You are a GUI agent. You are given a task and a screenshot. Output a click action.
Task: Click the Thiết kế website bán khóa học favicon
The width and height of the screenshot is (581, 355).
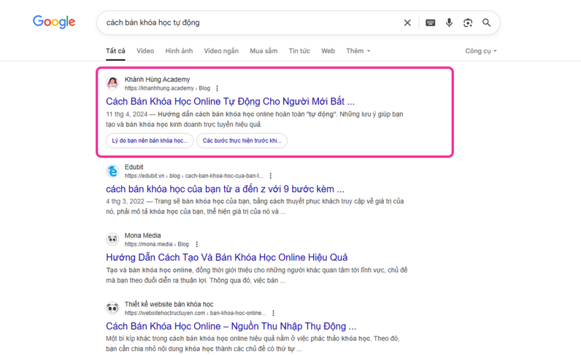click(x=113, y=308)
